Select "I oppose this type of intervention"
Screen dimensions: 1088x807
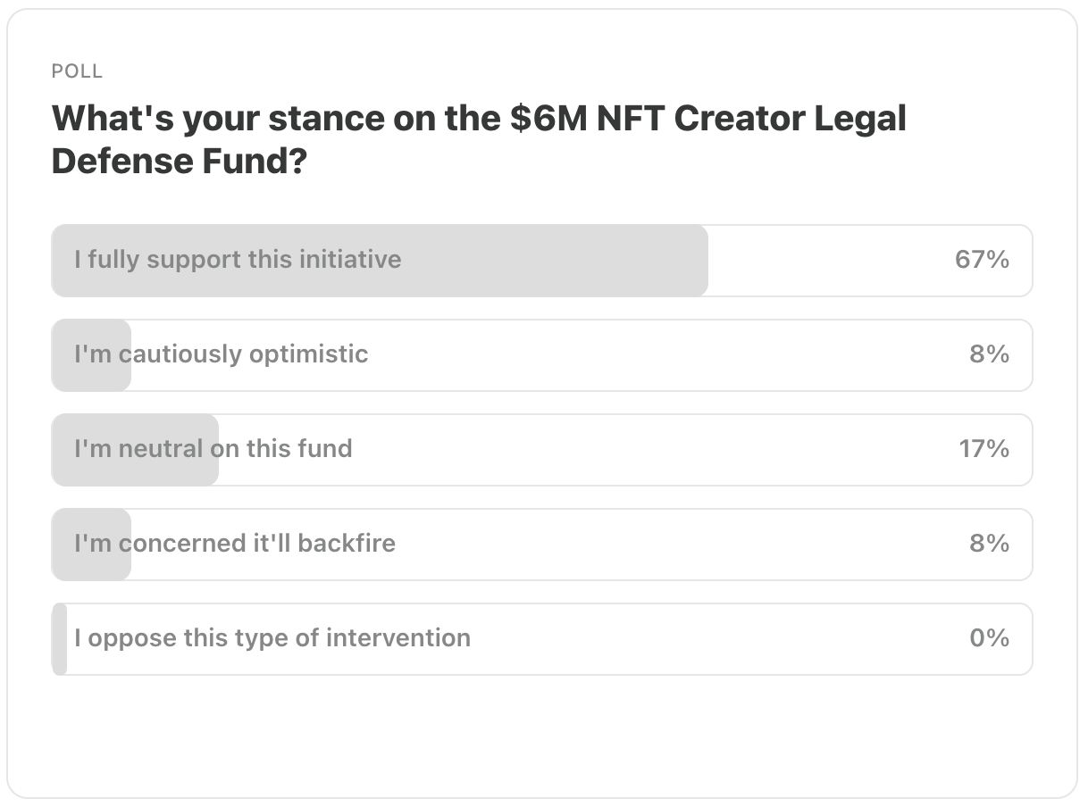click(542, 639)
